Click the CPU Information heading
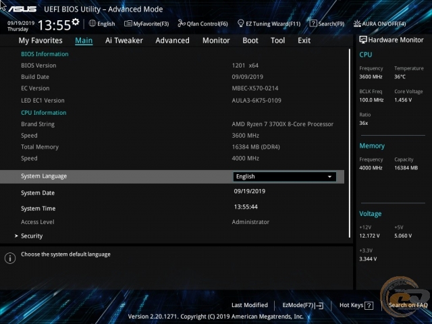 pos(43,113)
